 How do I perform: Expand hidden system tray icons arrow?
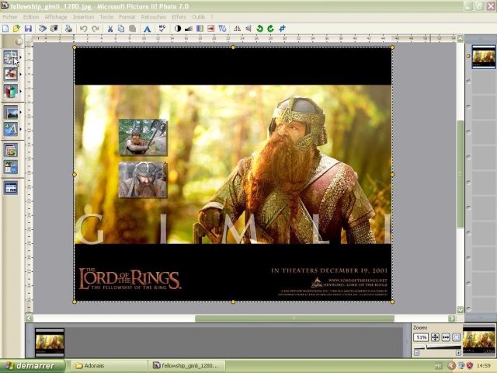[x=452, y=366]
